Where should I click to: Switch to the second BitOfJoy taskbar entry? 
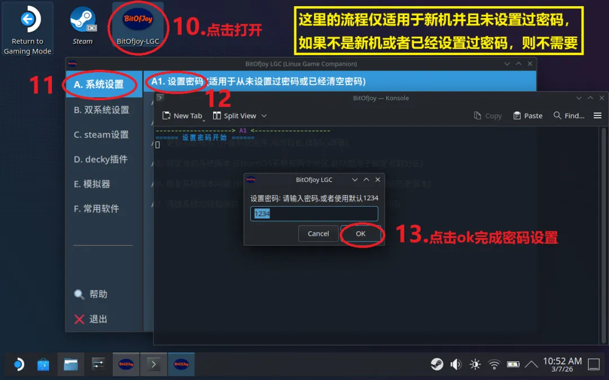coord(181,364)
